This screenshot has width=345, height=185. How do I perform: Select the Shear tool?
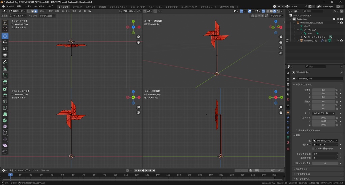click(5, 145)
